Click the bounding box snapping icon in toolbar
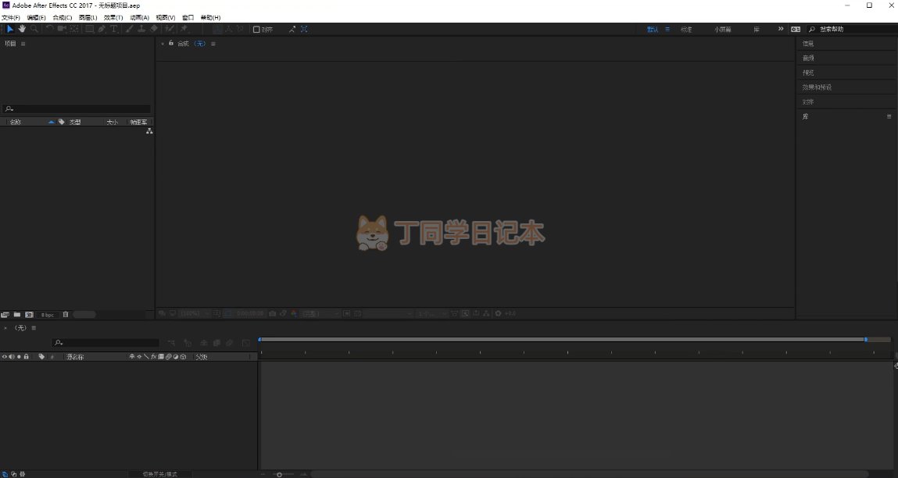Image resolution: width=898 pixels, height=478 pixels. (x=304, y=29)
